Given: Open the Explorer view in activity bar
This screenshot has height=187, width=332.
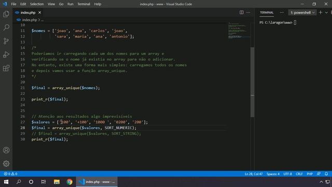Looking at the screenshot, I should point(6,14).
